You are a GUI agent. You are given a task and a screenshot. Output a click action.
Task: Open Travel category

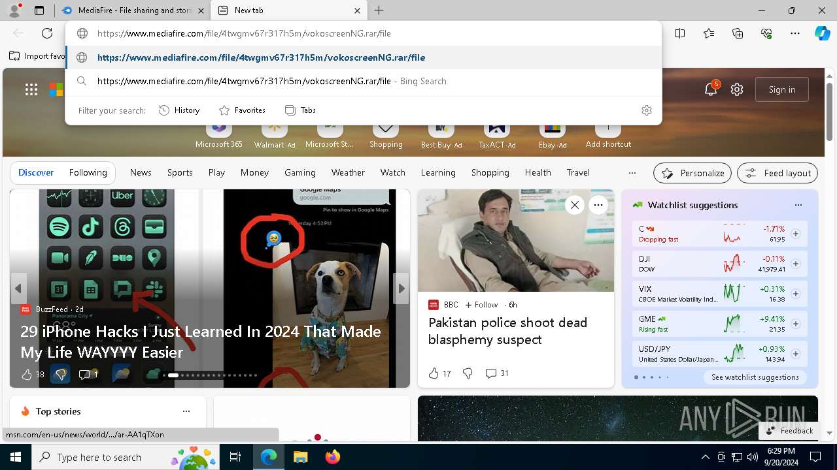(578, 172)
